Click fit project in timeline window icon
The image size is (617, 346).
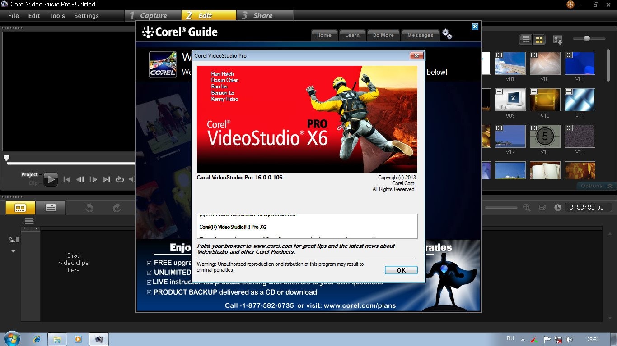pos(542,207)
